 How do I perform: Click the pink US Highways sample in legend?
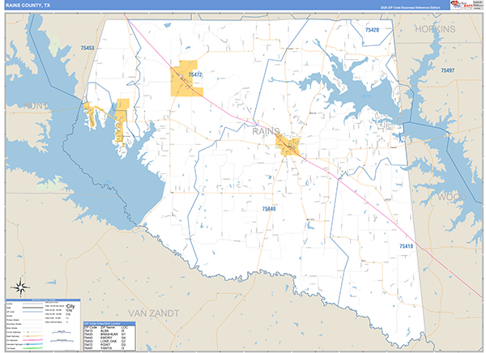(33, 340)
